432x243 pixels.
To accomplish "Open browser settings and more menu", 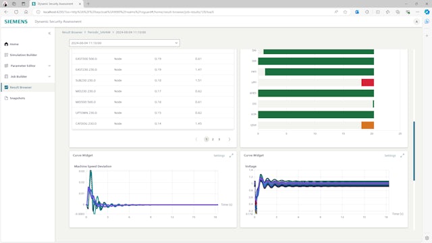I will point(417,12).
